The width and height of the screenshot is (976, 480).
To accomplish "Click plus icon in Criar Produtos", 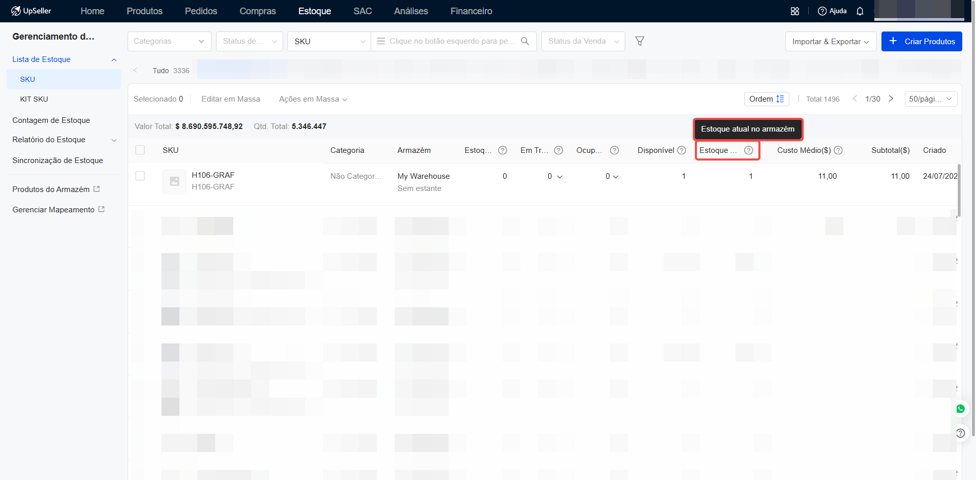I will tap(893, 41).
